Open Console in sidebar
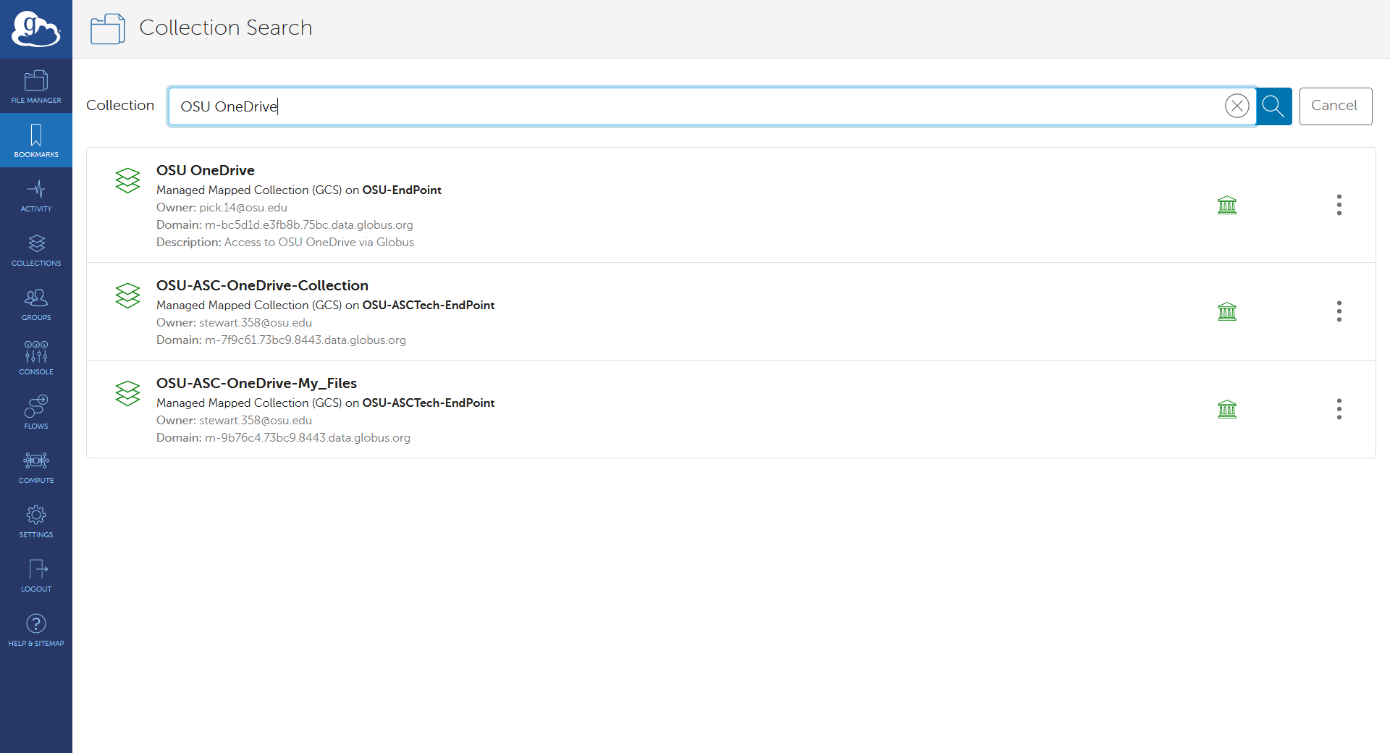 coord(36,358)
